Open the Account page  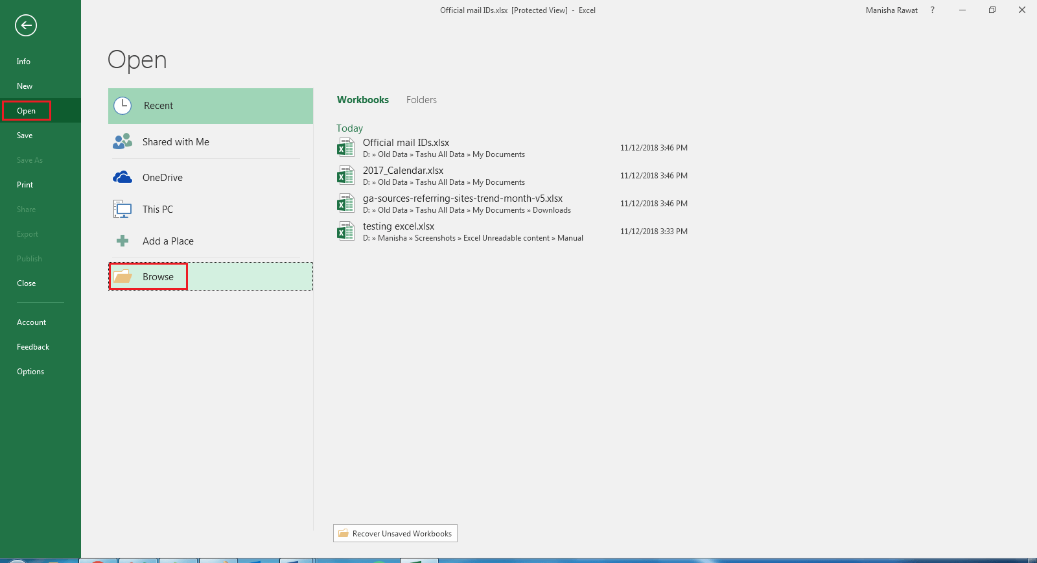pyautogui.click(x=40, y=322)
